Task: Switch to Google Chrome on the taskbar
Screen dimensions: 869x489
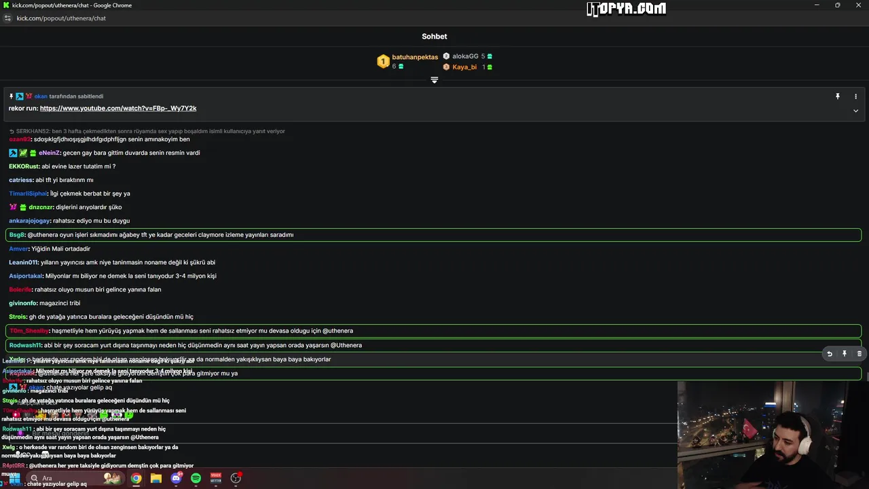Action: point(136,478)
